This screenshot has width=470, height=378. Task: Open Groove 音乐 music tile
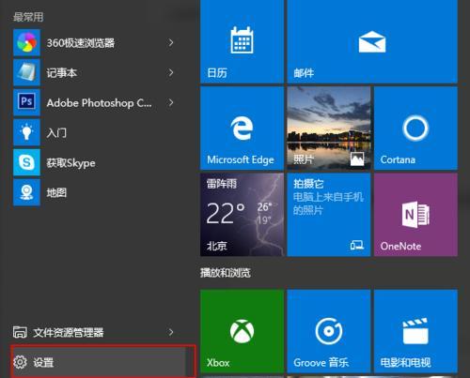(329, 331)
